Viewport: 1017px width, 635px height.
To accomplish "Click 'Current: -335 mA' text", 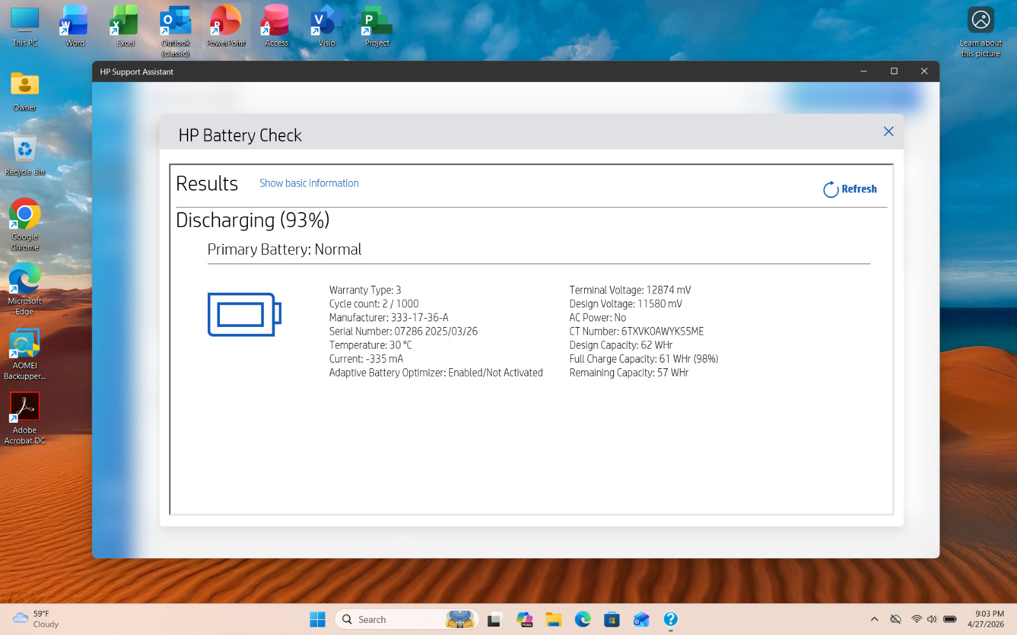I will pos(366,359).
